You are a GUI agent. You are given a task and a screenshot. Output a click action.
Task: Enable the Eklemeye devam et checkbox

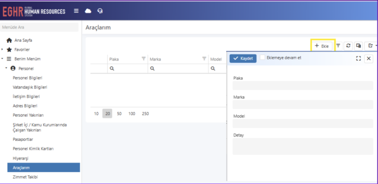[263, 58]
